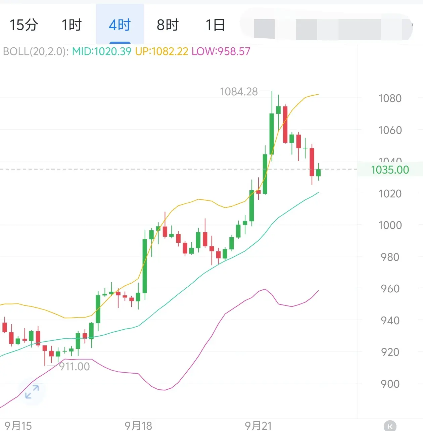Image resolution: width=423 pixels, height=431 pixels.
Task: Select the 1时 timeframe tab
Action: point(72,25)
